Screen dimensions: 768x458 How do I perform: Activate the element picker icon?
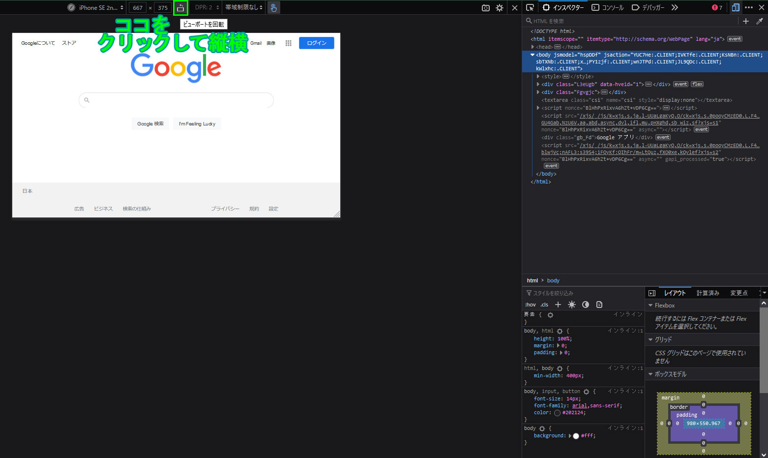530,7
